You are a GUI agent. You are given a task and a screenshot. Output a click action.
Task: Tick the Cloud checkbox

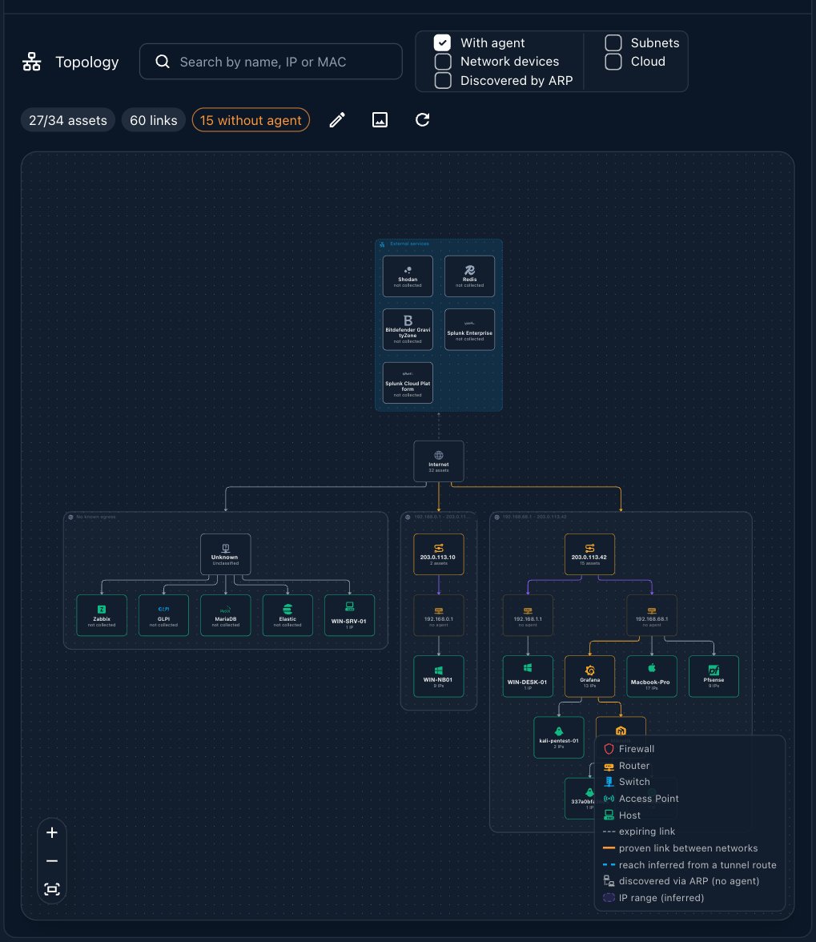(x=613, y=61)
